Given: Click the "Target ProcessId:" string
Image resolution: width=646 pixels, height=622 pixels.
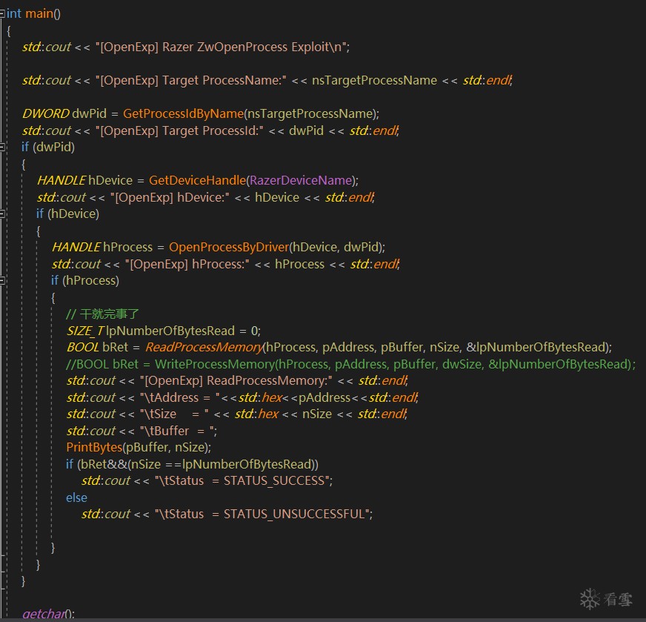Looking at the screenshot, I should [x=179, y=130].
